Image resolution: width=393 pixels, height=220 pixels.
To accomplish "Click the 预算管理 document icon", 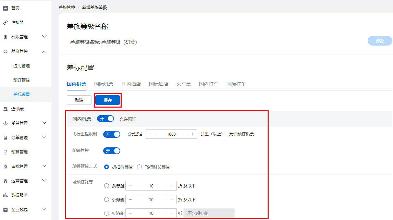I will coord(5,152).
